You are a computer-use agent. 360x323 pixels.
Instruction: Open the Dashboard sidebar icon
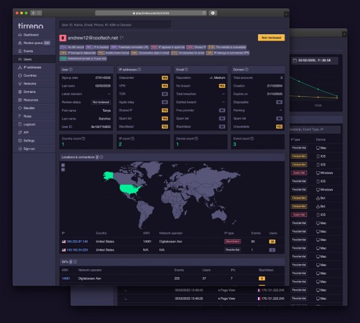pos(20,35)
